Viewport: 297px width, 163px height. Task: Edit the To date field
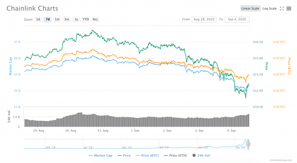(x=237, y=19)
